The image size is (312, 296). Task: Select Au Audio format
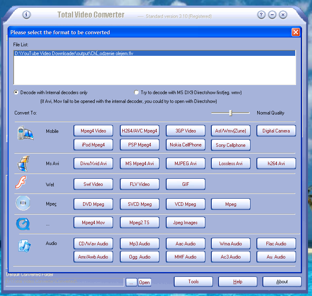(276, 257)
